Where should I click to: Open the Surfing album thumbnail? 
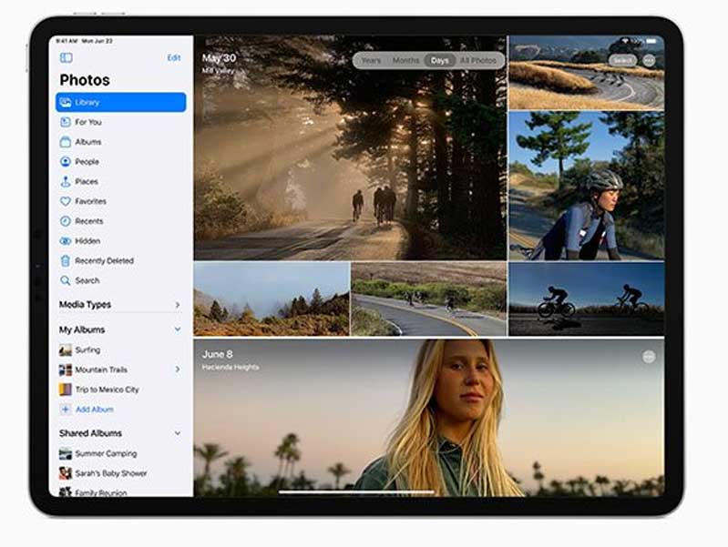(x=66, y=349)
